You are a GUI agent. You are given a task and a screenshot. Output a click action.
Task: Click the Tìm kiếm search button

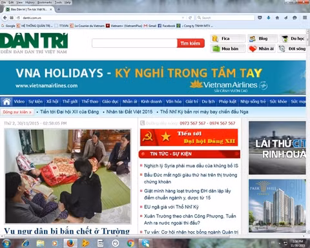click(191, 43)
